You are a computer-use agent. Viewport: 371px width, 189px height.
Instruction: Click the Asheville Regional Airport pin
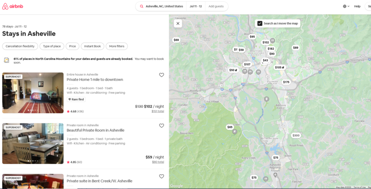tap(275, 175)
